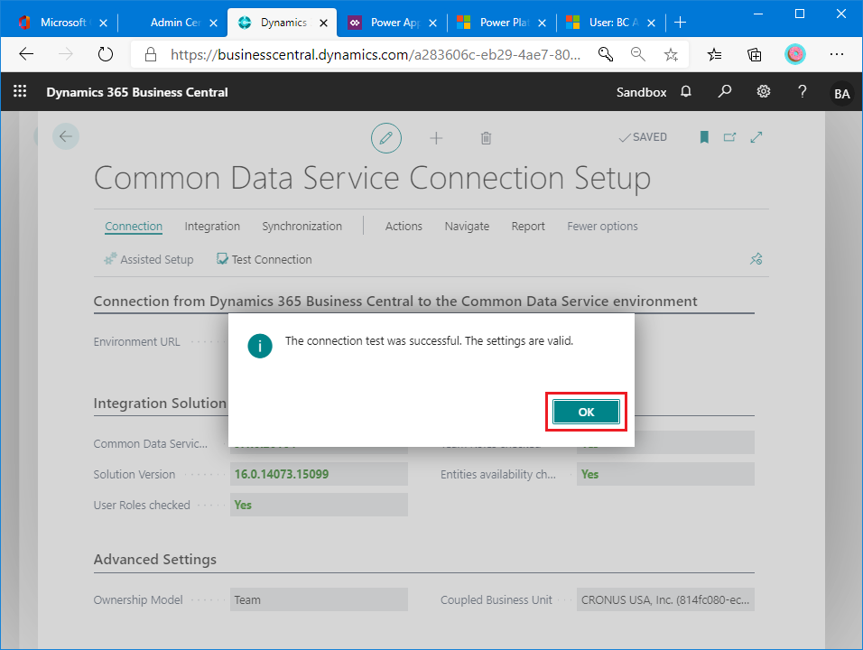
Task: Click the browser refresh button
Action: point(105,54)
